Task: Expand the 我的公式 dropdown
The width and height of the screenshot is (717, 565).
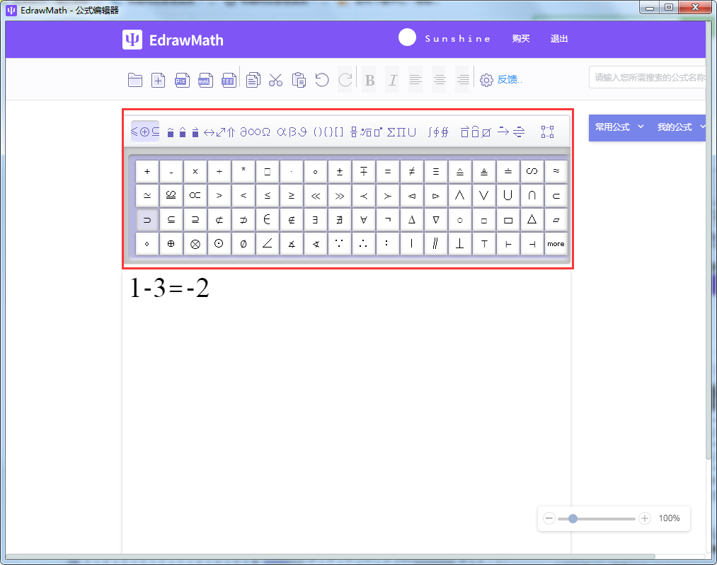Action: pos(681,127)
